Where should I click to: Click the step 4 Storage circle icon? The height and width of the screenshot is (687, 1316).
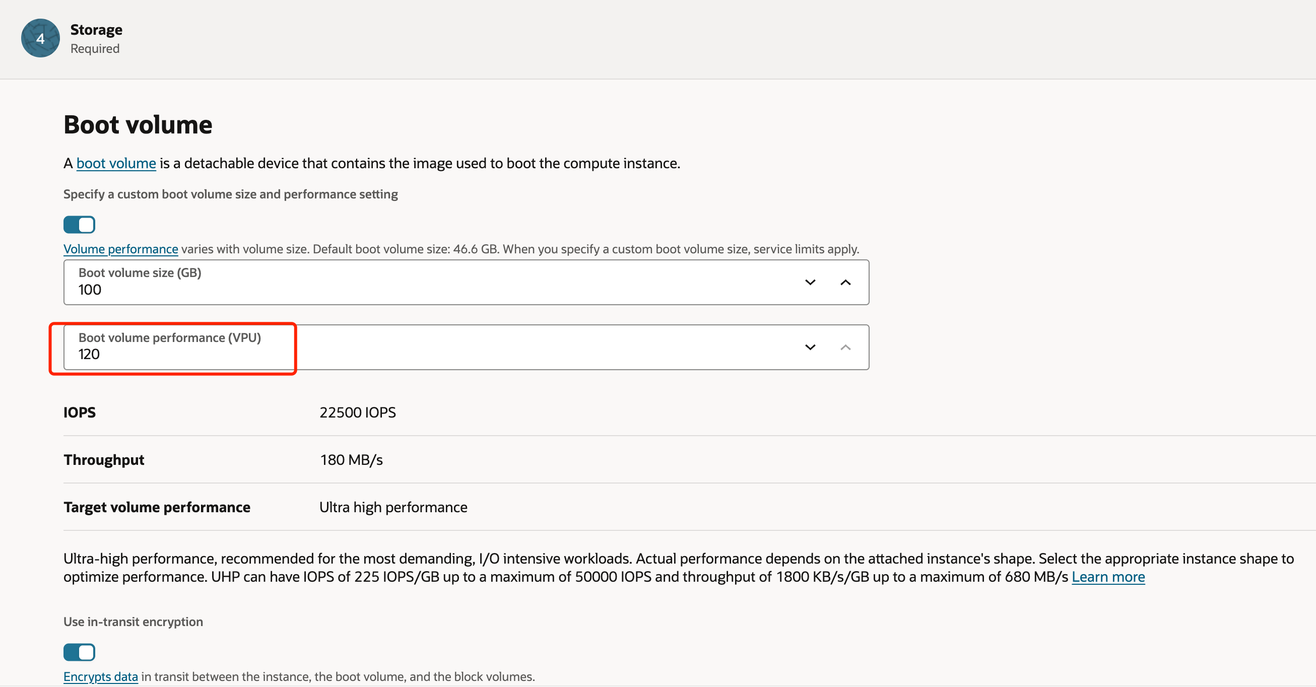pos(40,38)
